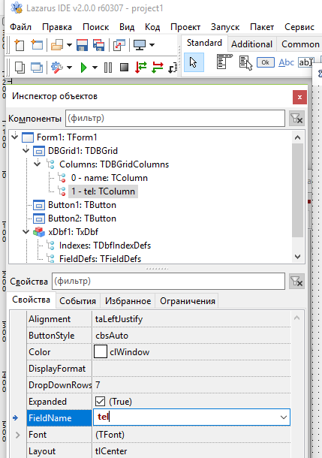Select the TLabel Abc component icon
Screen dimensions: 322x458
286,62
